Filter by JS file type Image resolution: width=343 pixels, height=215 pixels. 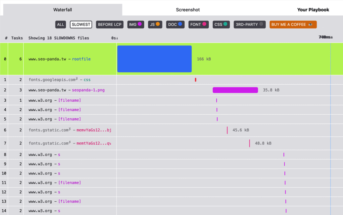pyautogui.click(x=155, y=24)
